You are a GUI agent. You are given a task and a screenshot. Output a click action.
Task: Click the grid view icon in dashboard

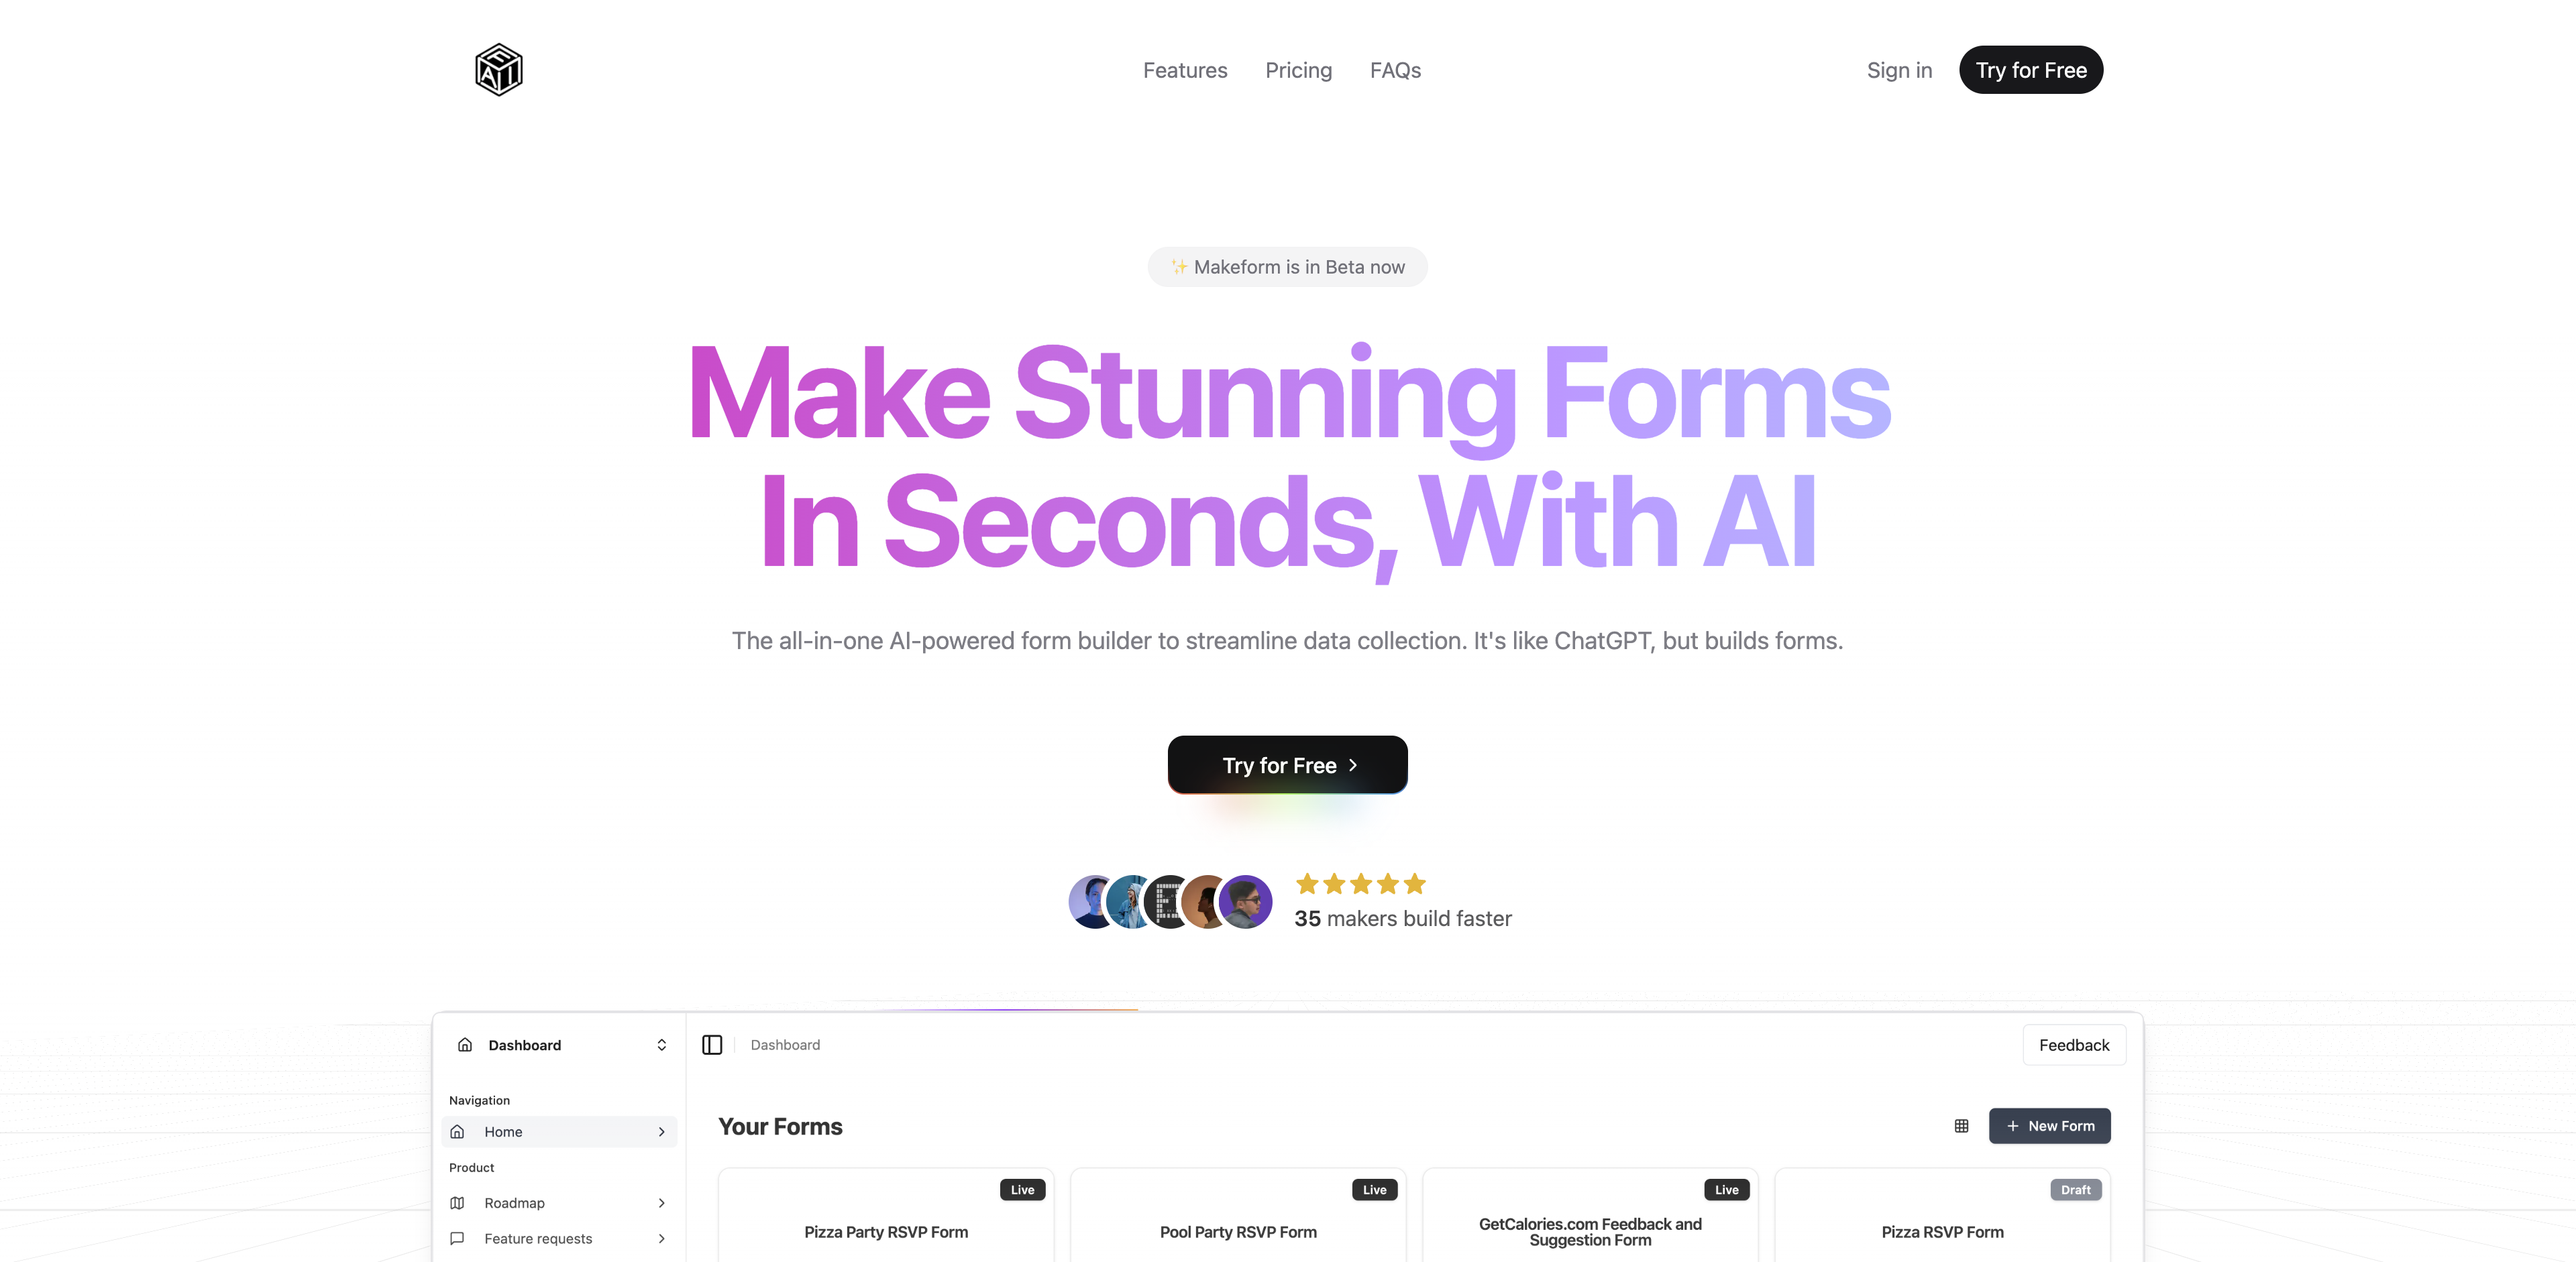(x=1962, y=1126)
